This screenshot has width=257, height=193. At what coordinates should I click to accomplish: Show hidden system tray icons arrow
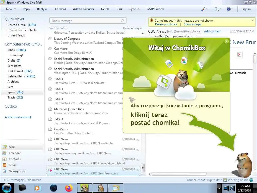(x=219, y=188)
